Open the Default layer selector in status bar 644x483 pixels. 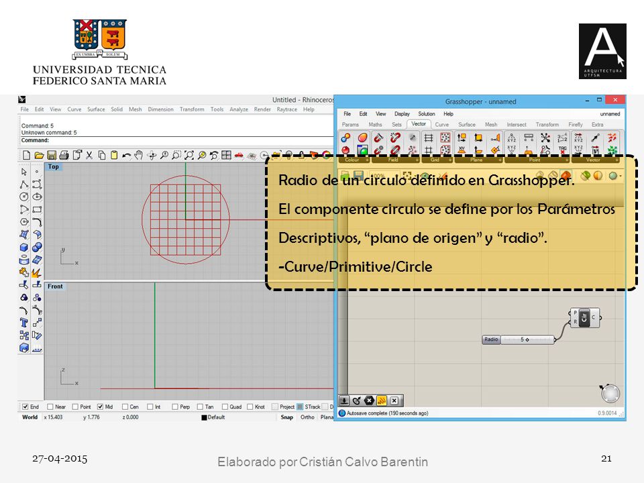pos(213,417)
